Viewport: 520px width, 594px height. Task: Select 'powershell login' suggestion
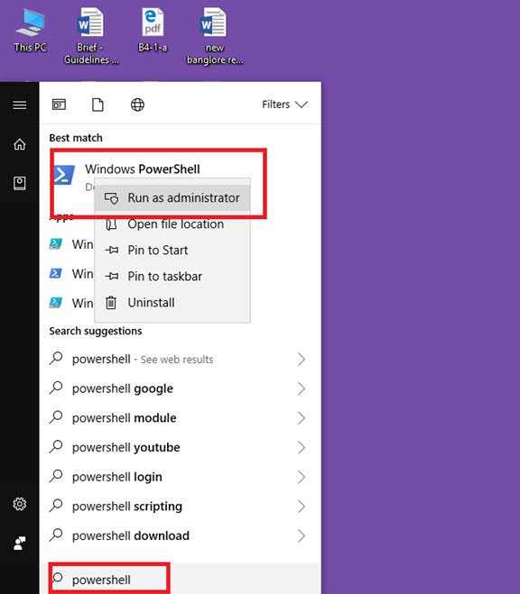click(x=181, y=477)
